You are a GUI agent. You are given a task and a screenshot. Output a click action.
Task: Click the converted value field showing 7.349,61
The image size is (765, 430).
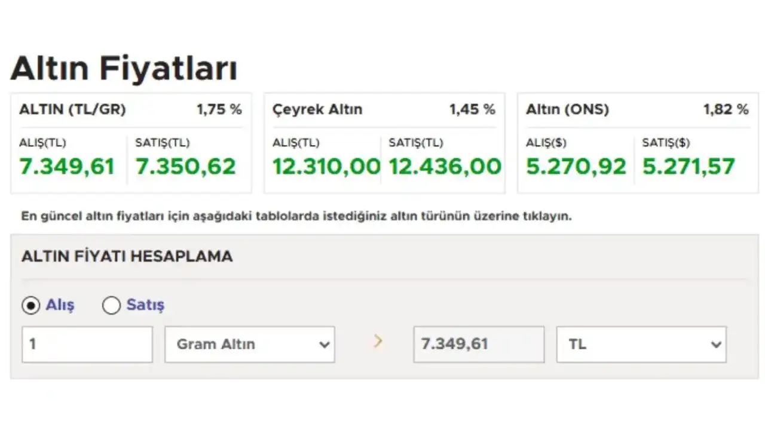[478, 344]
